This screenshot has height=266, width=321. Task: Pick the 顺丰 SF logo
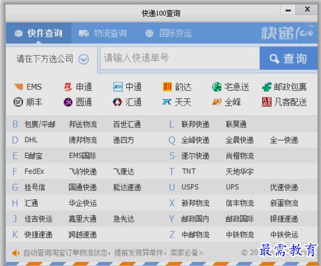point(18,102)
